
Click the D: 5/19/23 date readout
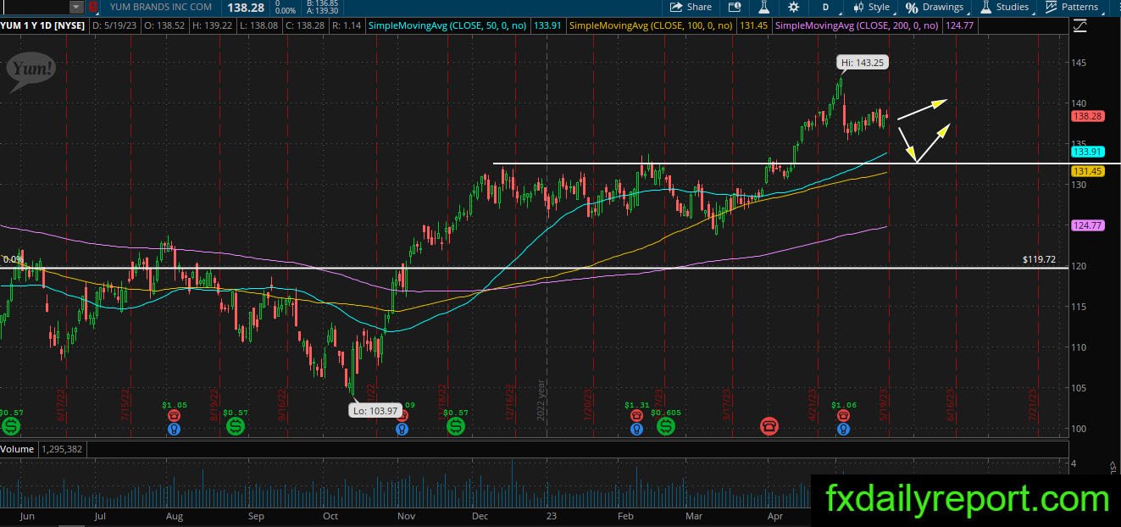pyautogui.click(x=114, y=25)
